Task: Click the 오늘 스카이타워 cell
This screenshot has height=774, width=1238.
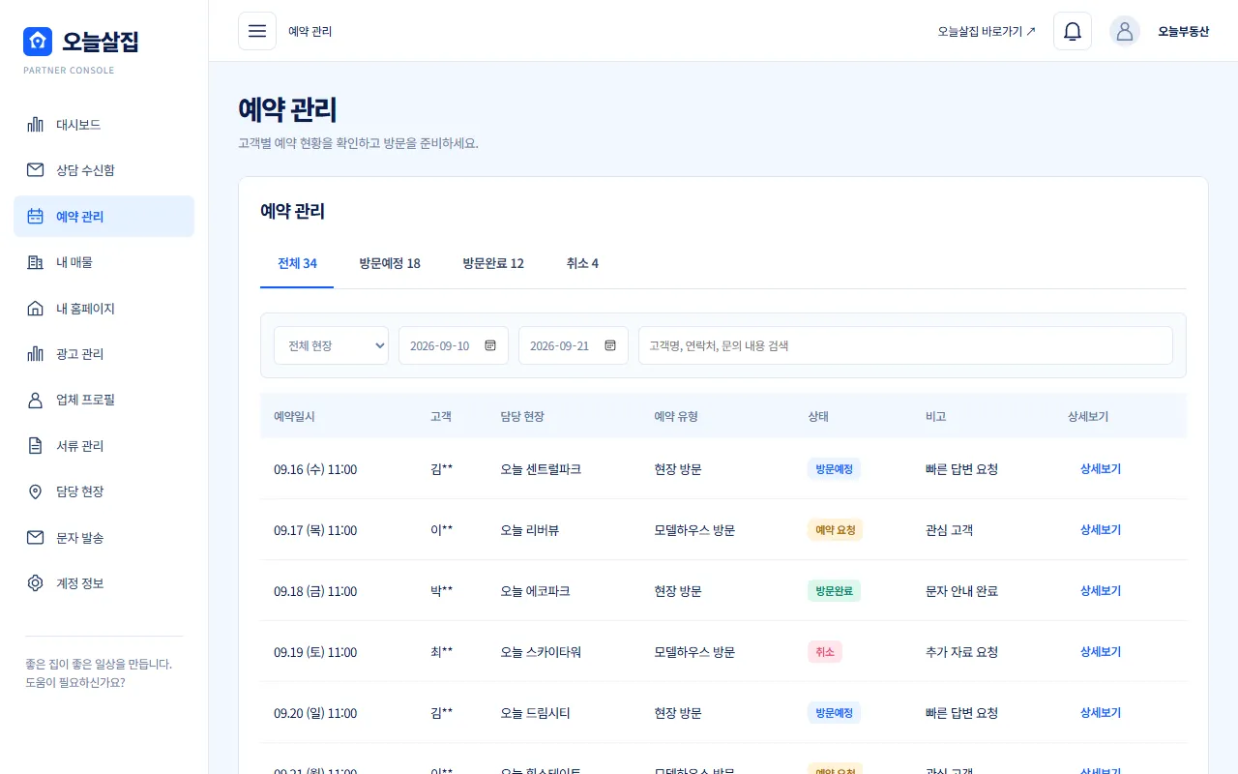Action: tap(541, 652)
